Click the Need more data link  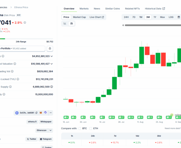coord(172,128)
